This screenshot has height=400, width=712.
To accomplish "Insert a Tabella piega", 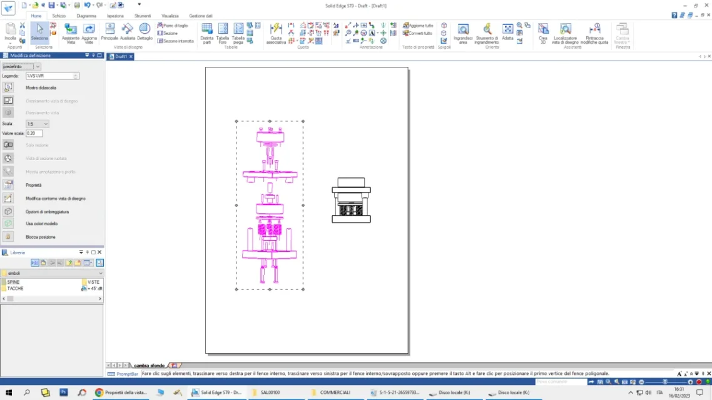I will pyautogui.click(x=238, y=34).
